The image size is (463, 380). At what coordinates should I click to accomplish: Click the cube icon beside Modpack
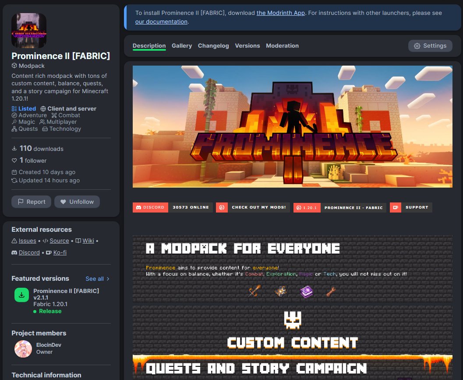(14, 66)
